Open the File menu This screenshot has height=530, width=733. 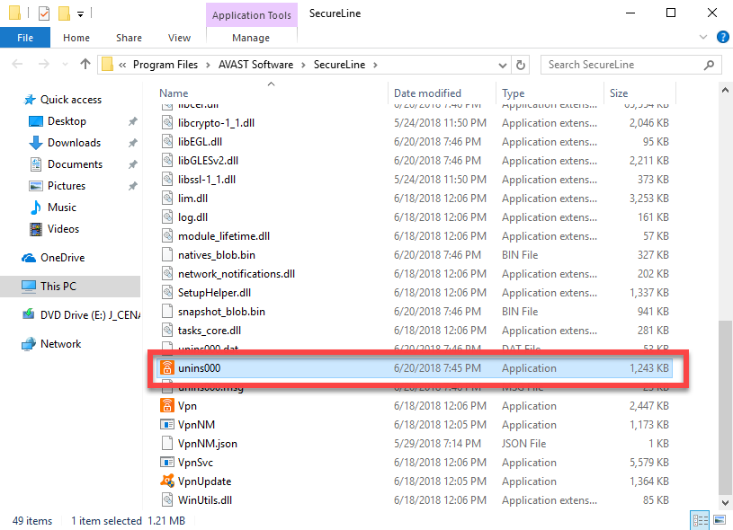25,38
